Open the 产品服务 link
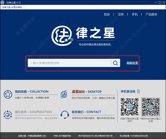The width and height of the screenshot is (166, 139). (x=151, y=14)
